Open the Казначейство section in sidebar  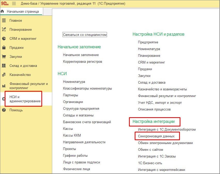pyautogui.click(x=20, y=75)
